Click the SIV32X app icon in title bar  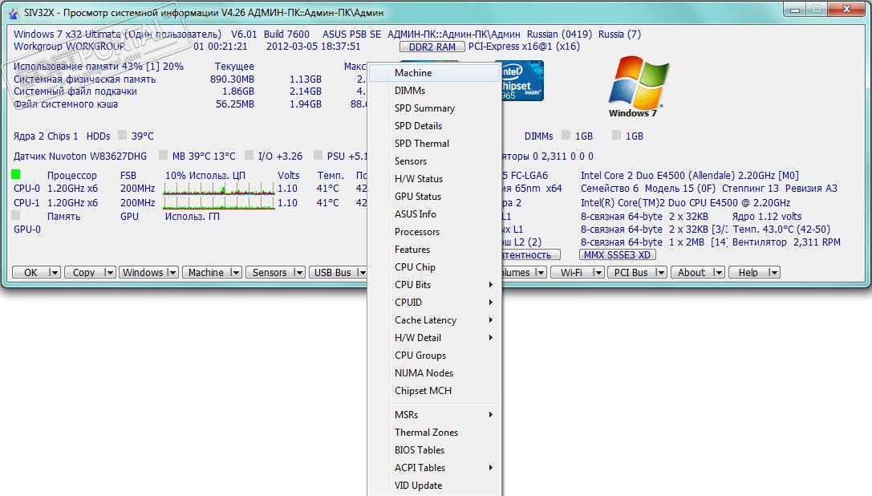(12, 12)
